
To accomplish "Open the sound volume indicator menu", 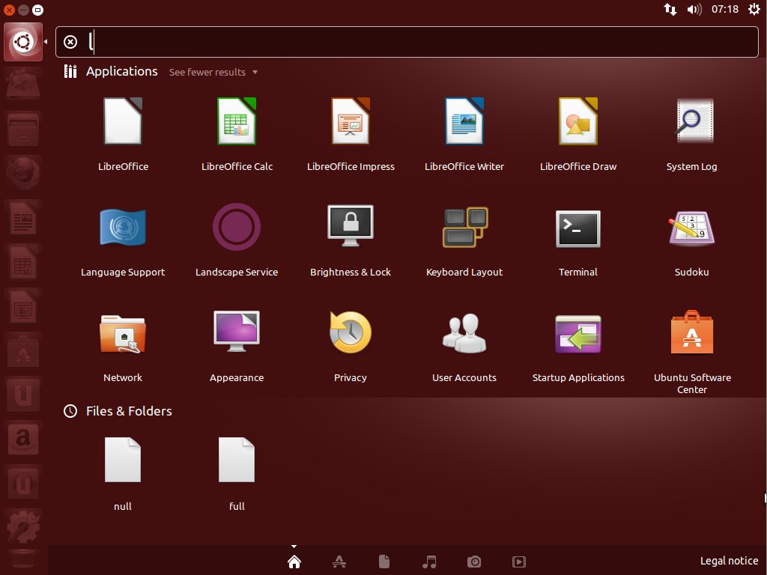I will pos(694,10).
